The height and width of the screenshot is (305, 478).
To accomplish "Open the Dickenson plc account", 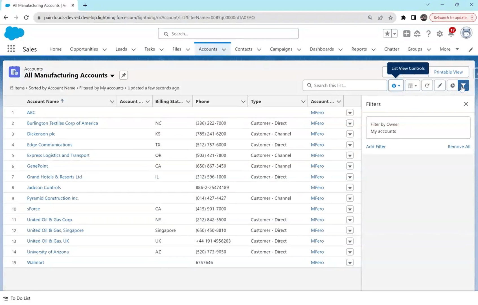I will (41, 134).
